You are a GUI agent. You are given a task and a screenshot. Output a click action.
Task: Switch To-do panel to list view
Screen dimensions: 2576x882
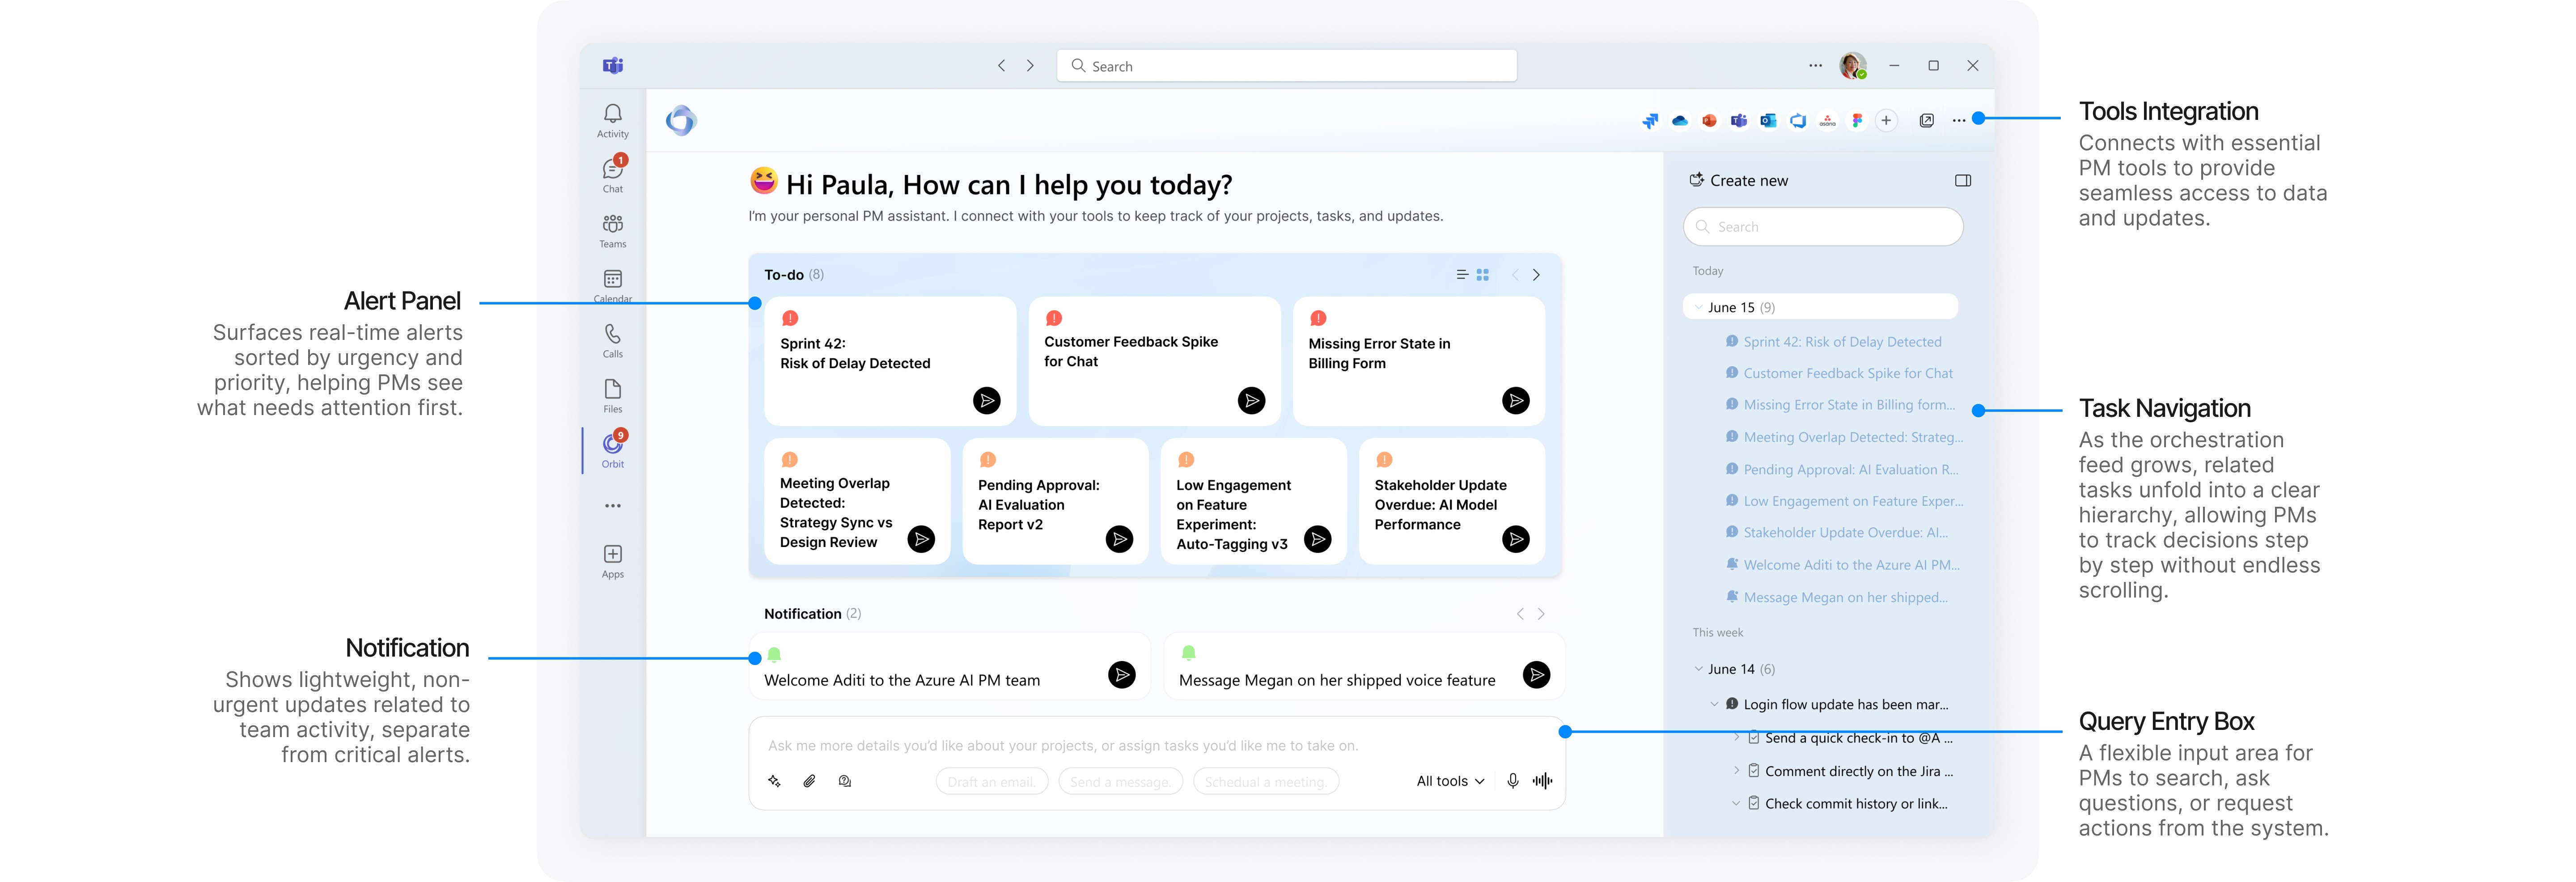click(x=1462, y=275)
